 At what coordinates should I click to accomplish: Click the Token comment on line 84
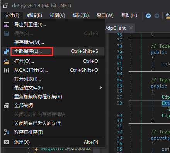pos(160,80)
